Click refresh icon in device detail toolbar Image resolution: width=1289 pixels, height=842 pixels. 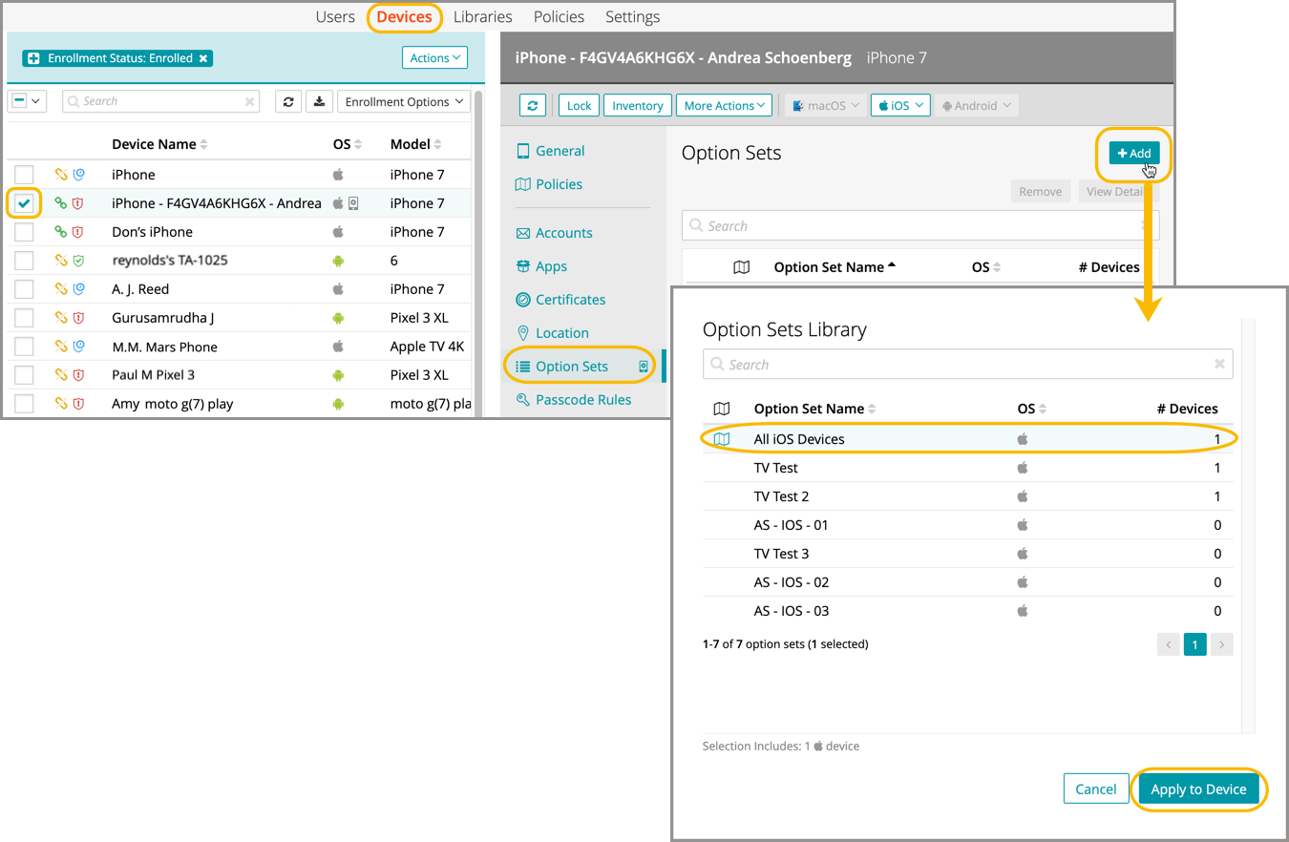pos(533,105)
